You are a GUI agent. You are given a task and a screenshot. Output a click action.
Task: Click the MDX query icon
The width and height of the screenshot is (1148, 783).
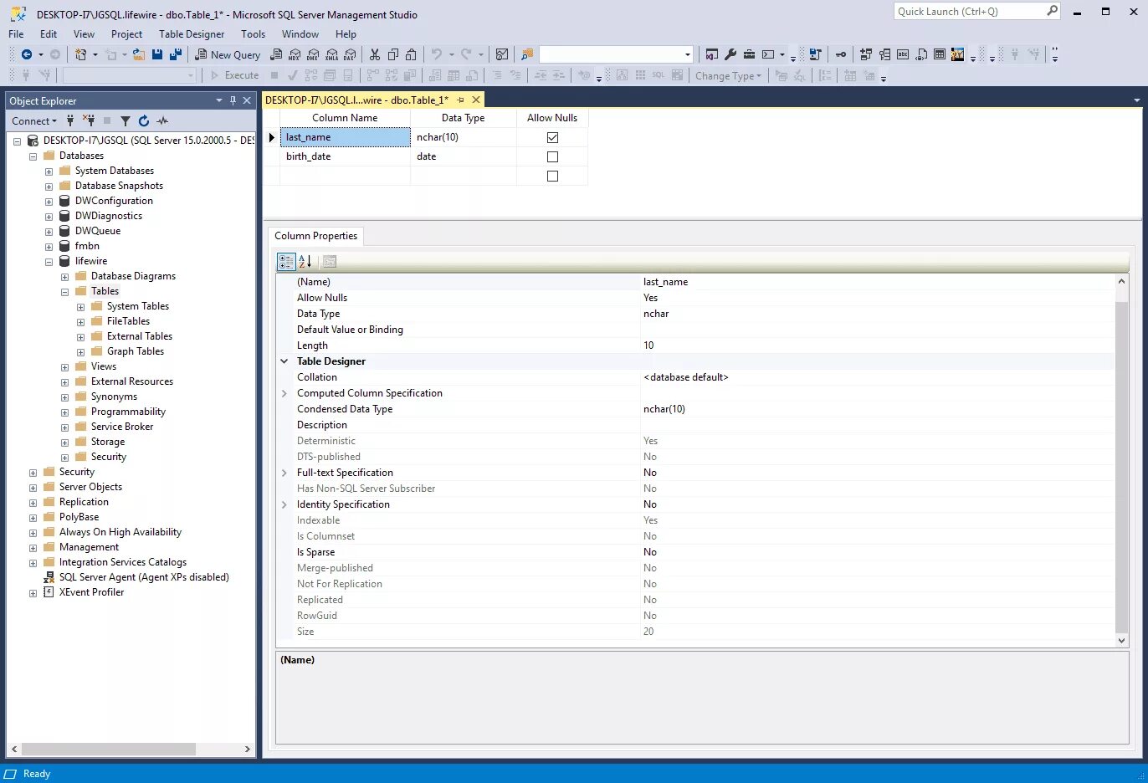tap(295, 54)
